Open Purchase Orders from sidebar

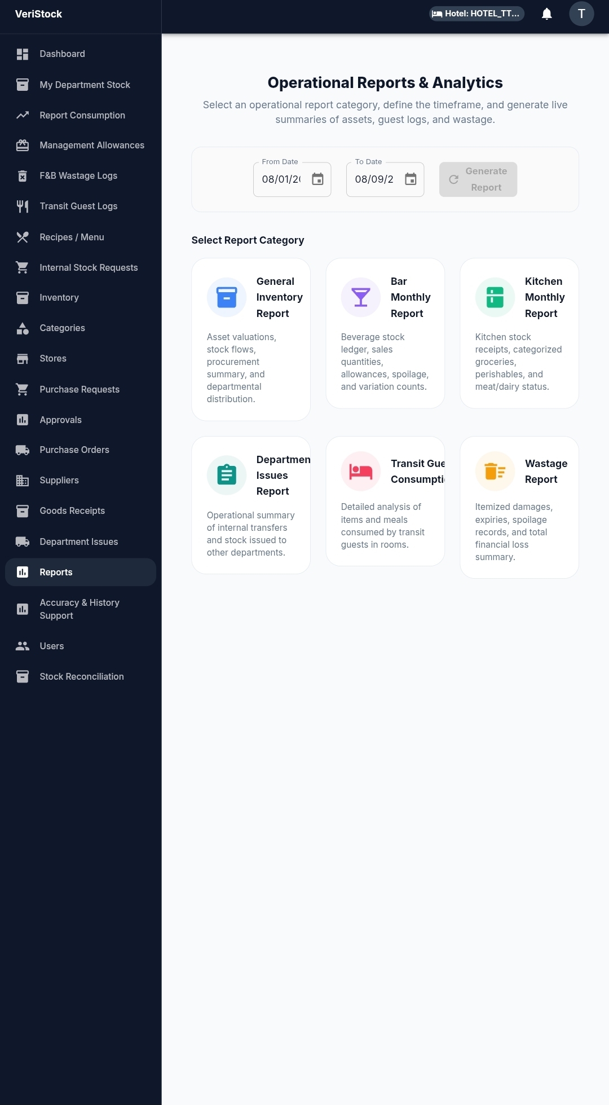click(81, 450)
